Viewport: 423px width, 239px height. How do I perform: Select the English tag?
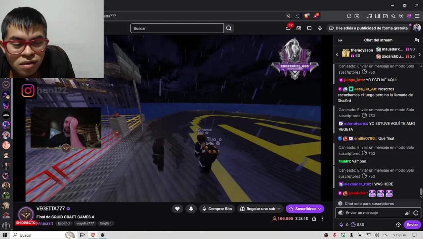tap(106, 223)
